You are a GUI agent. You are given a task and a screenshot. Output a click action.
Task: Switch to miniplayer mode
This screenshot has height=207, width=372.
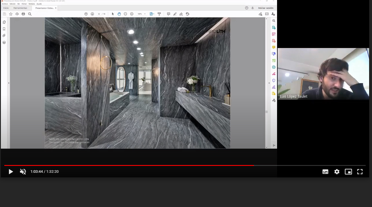(x=348, y=172)
